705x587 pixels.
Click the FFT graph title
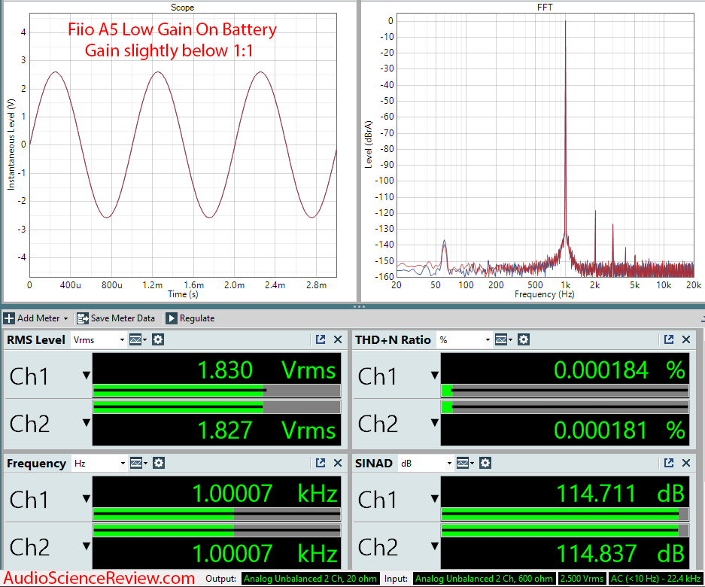[545, 8]
